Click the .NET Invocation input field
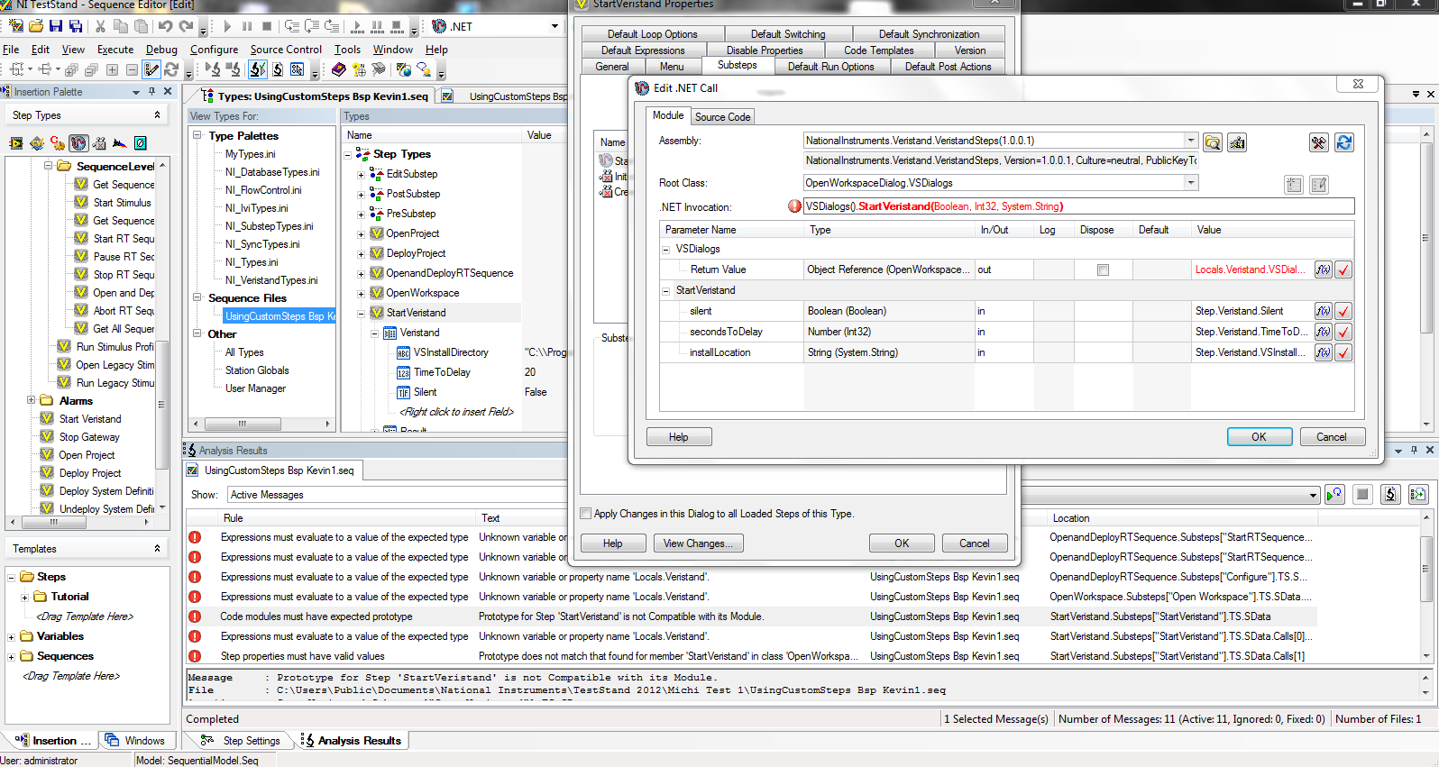1439x767 pixels. [x=1078, y=206]
